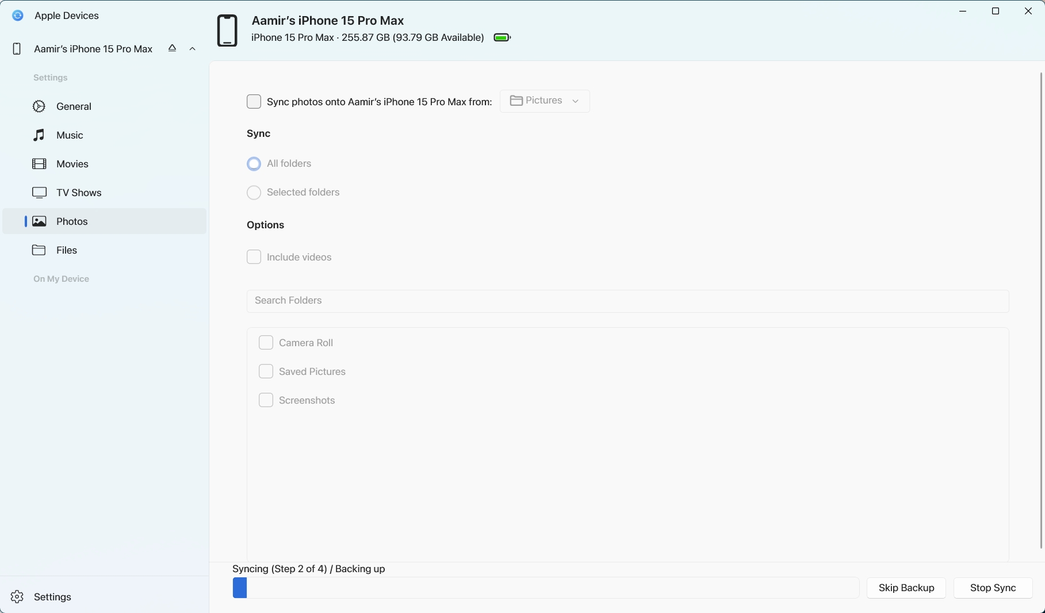Click the vertical scrollbar on the right edge
Screen dimensions: 1045x613
pyautogui.click(x=1041, y=311)
